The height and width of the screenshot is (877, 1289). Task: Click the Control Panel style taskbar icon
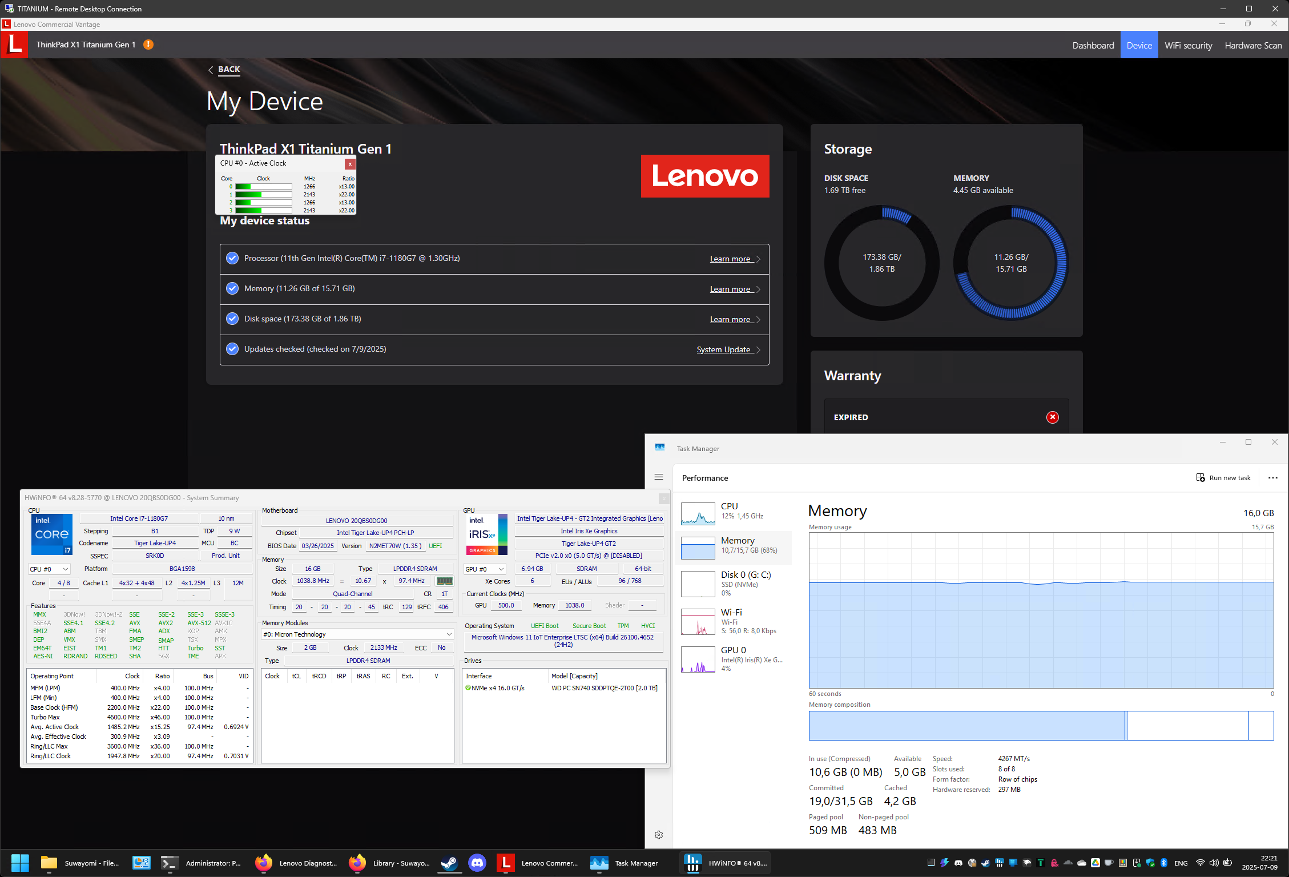(x=140, y=863)
